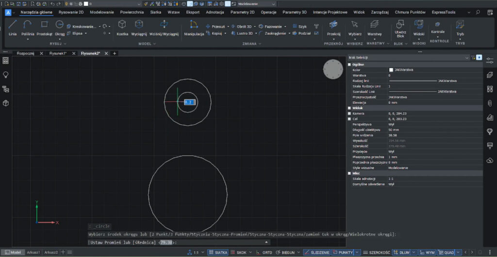Click the Kolor JAKWarstwa color swatch
Screen dimensions: 497x257
(x=391, y=70)
